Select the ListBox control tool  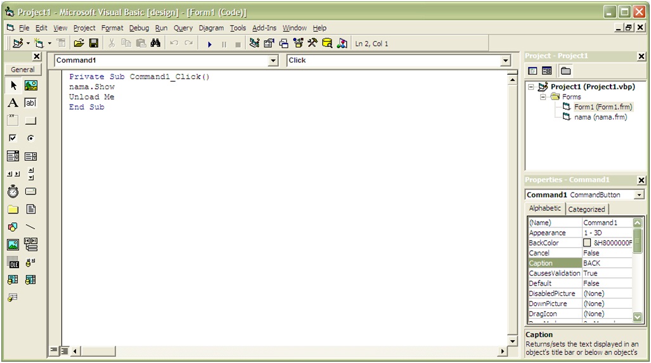[30, 156]
